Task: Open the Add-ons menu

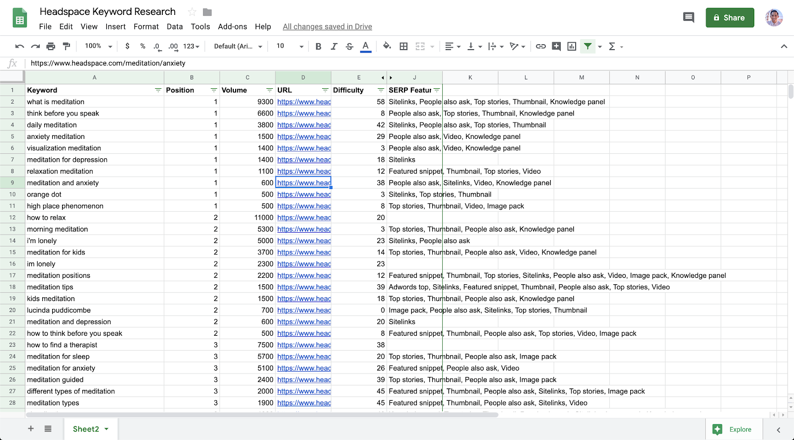Action: [x=232, y=27]
